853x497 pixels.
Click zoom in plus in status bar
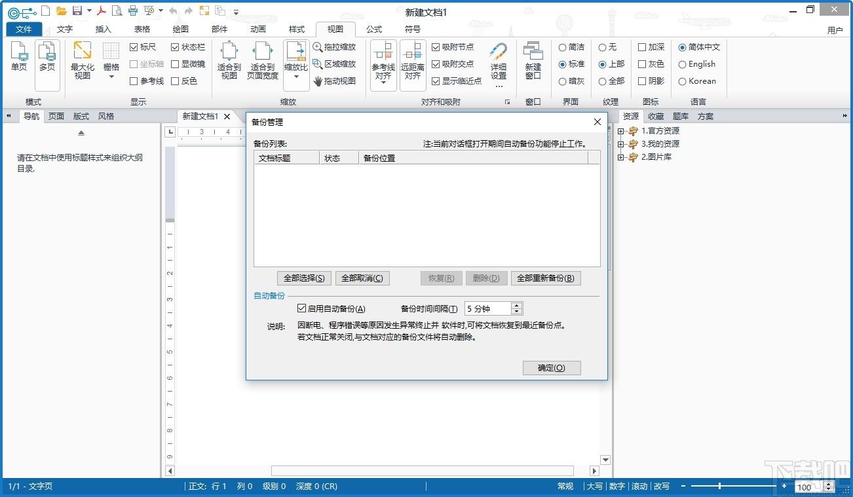coord(784,486)
